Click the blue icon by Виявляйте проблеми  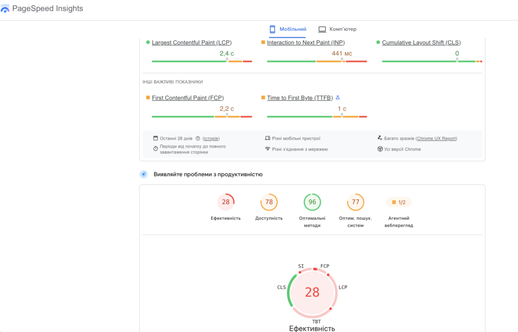click(144, 174)
